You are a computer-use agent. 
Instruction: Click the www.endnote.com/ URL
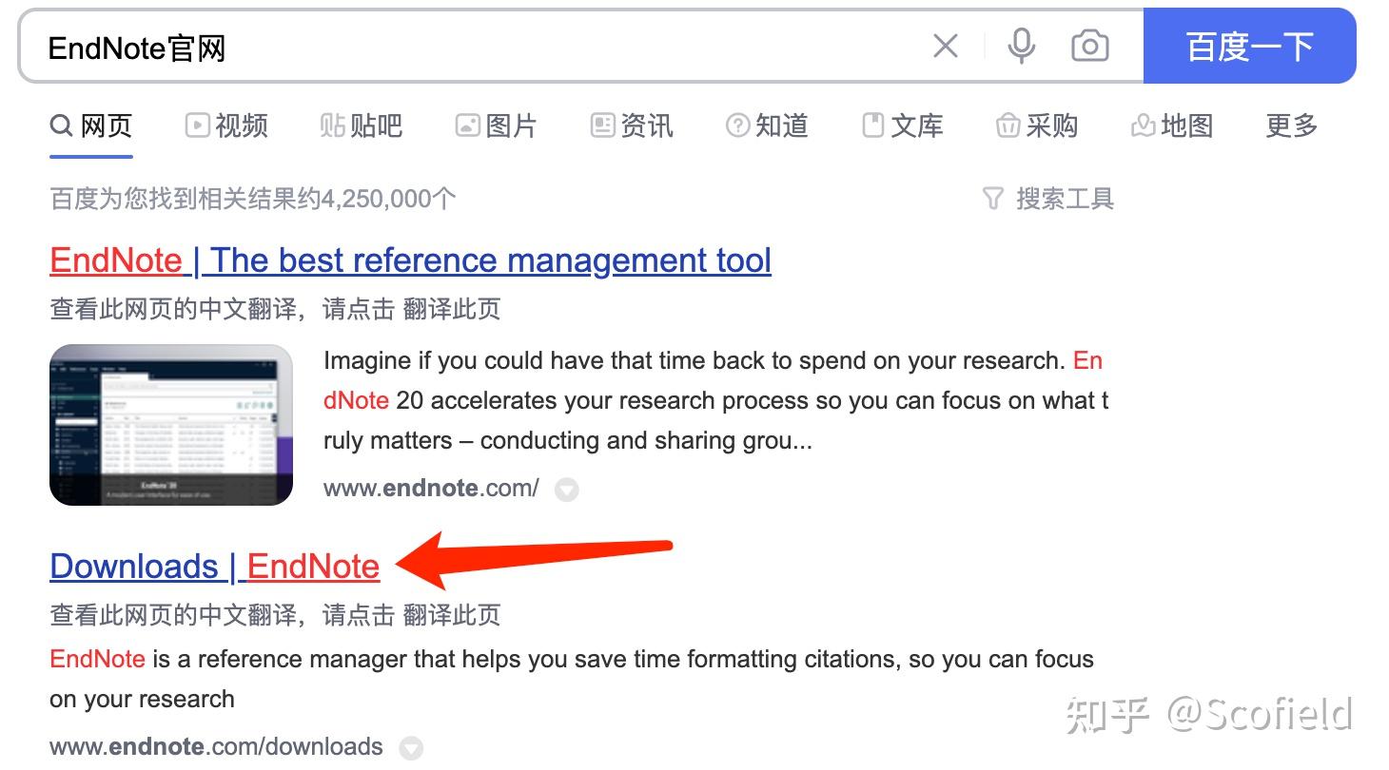[x=431, y=489]
